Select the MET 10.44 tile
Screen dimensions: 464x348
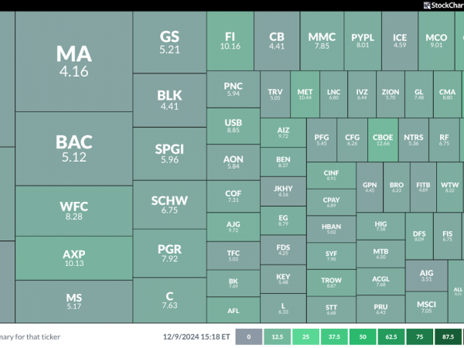[305, 94]
